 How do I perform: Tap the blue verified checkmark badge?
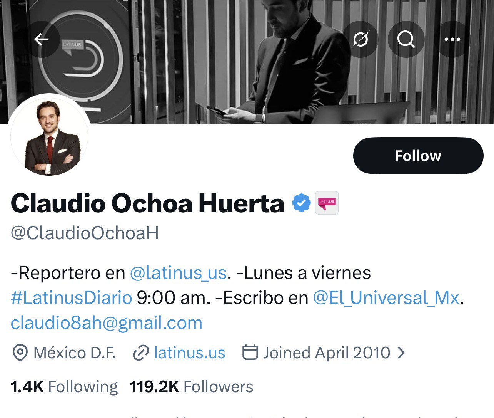tap(301, 203)
